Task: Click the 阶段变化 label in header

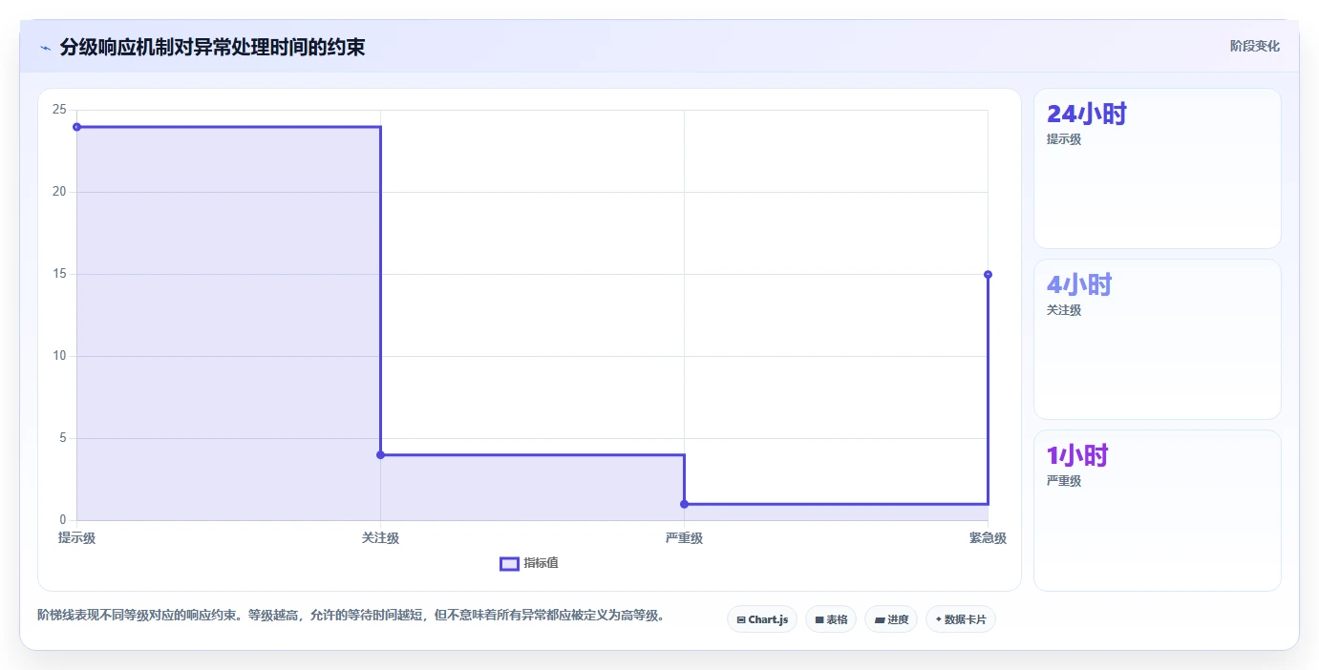Action: (1255, 46)
